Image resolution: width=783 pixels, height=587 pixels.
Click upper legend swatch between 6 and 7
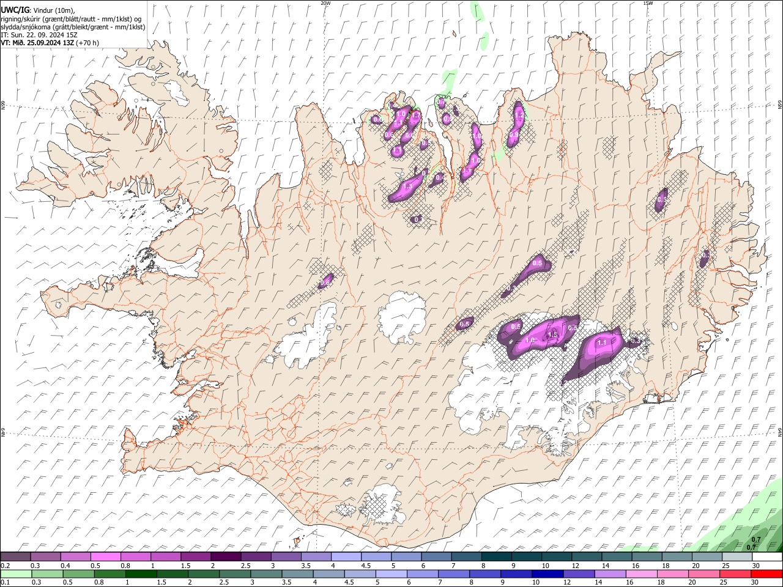coord(436,557)
